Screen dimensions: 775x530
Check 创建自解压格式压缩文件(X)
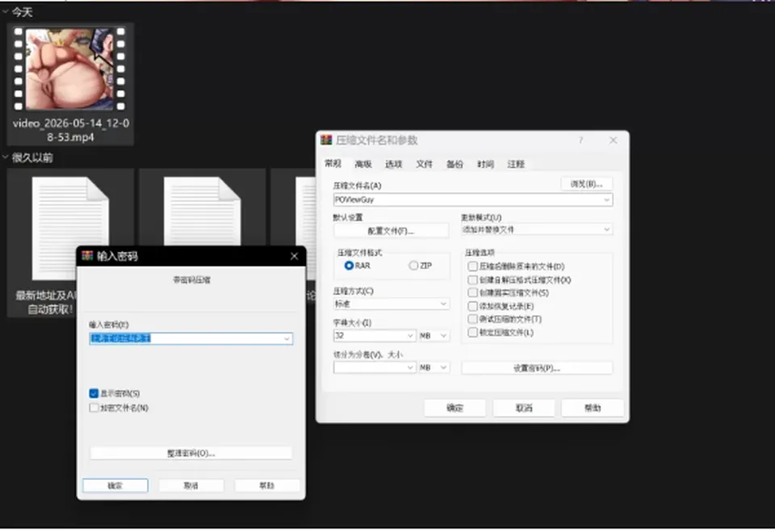tap(472, 280)
